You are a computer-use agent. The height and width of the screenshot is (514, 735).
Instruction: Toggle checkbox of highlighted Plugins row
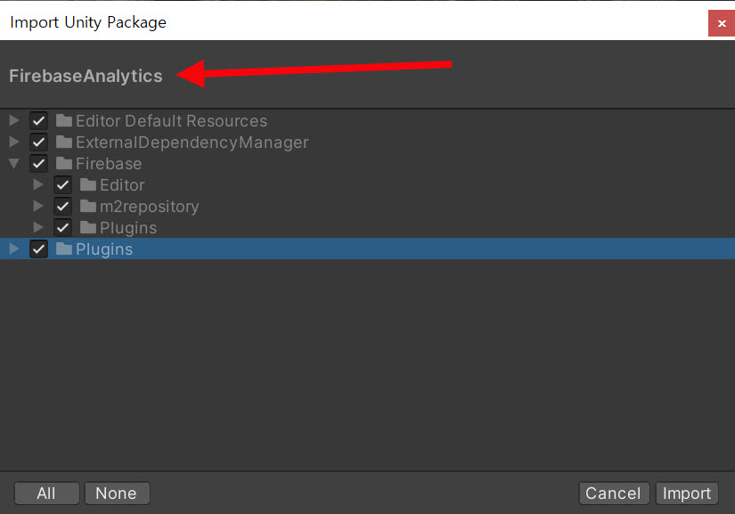[38, 249]
